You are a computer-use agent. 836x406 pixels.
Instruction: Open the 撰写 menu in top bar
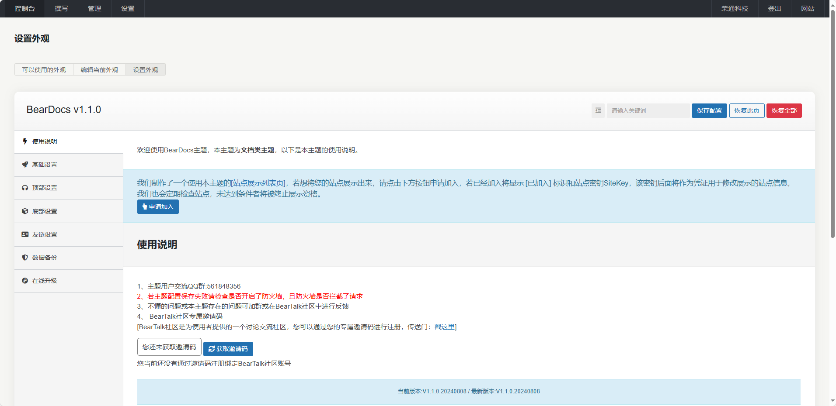click(x=61, y=9)
